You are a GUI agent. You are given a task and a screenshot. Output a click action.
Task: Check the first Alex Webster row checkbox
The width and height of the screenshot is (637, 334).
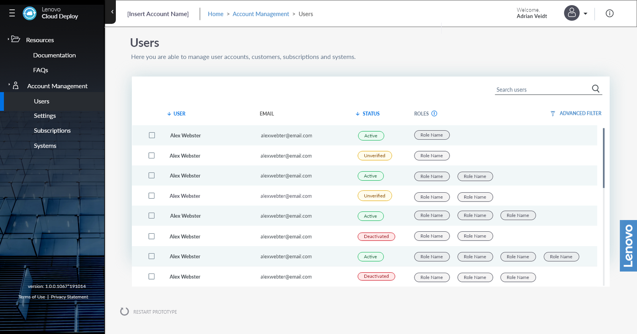tap(152, 135)
